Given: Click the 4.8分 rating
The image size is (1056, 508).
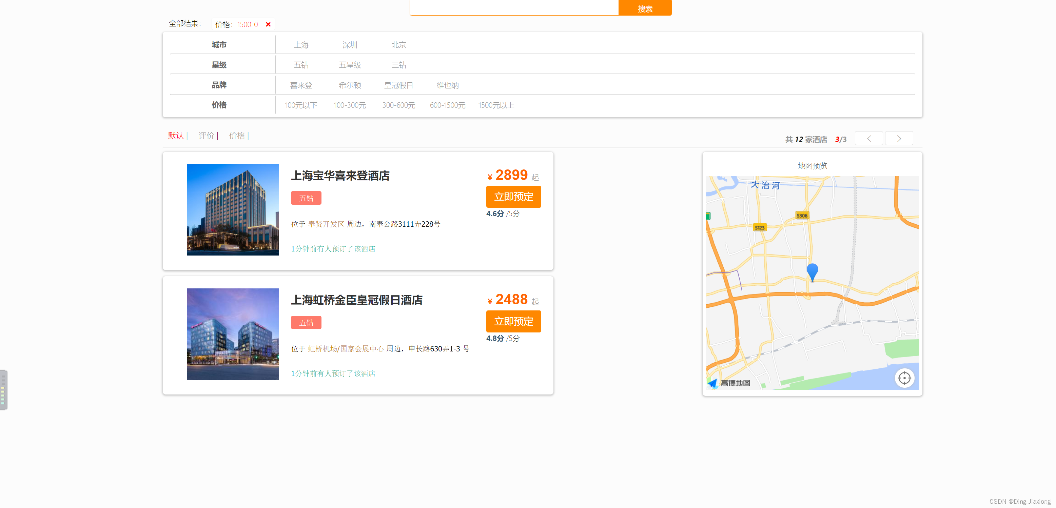Looking at the screenshot, I should click(495, 339).
